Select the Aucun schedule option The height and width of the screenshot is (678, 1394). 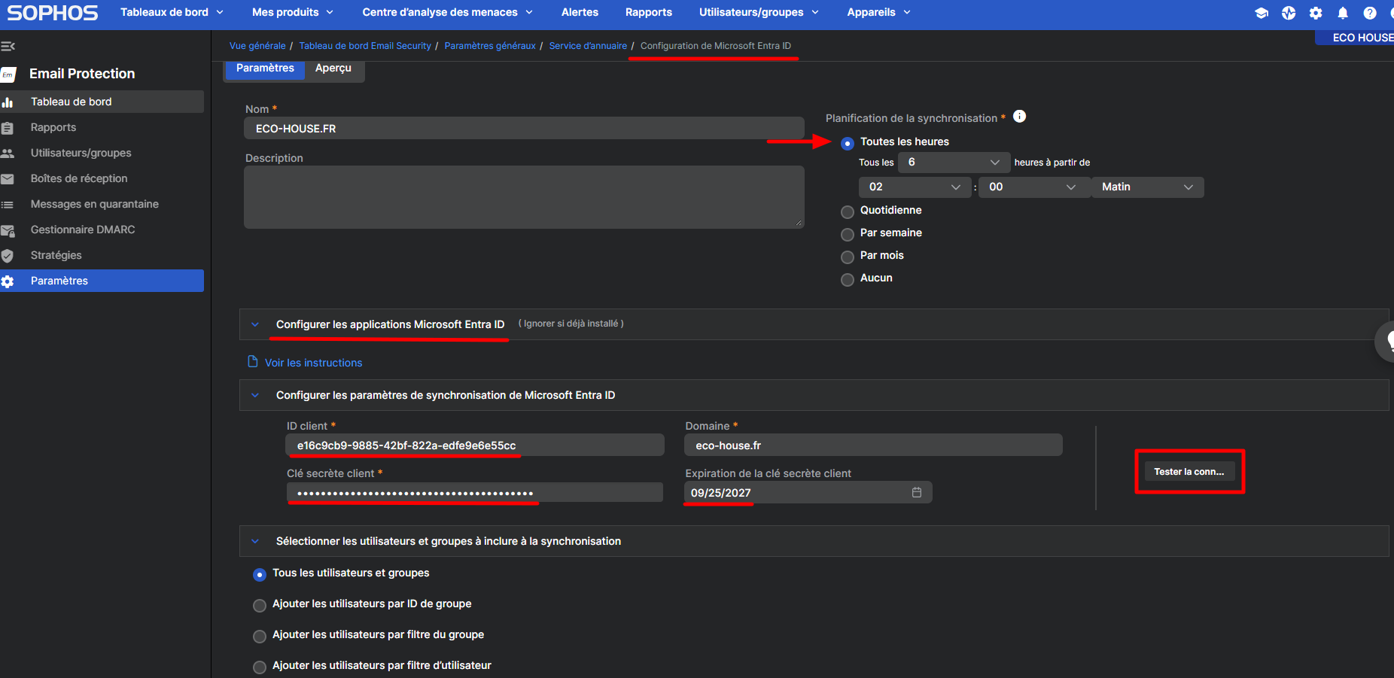pos(848,279)
